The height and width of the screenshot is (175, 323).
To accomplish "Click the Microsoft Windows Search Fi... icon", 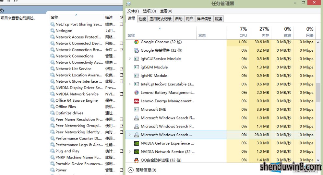I will pyautogui.click(x=137, y=118).
